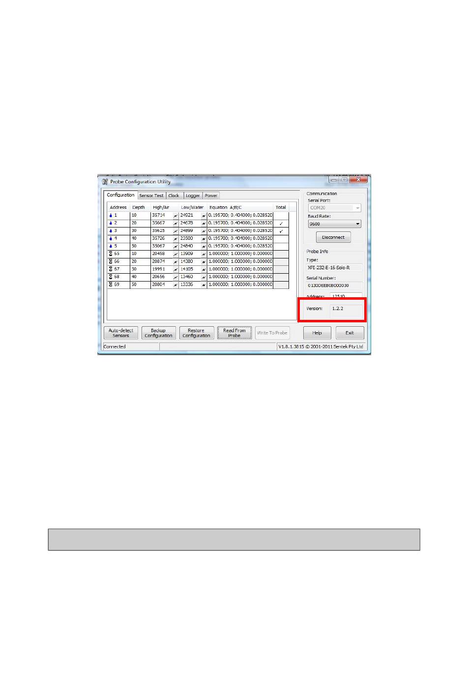This screenshot has height=682, width=467.
Task: Click the normalize icon beside High/Air value 20874
Action: point(175,262)
